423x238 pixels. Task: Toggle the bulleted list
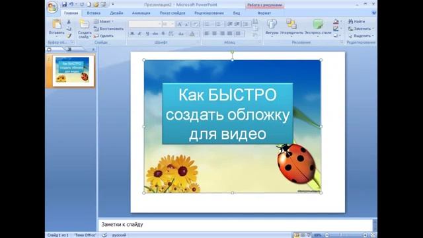tap(208, 24)
